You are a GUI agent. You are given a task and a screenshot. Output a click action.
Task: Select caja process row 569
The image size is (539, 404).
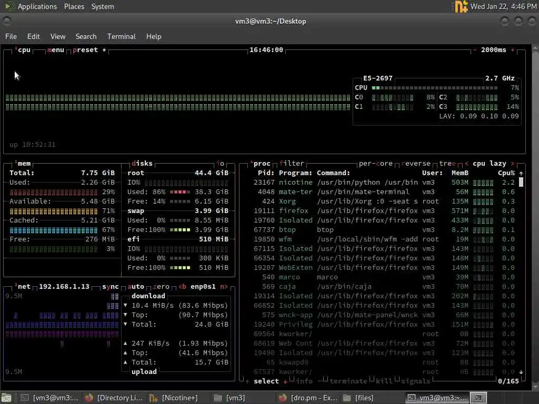[x=384, y=287]
